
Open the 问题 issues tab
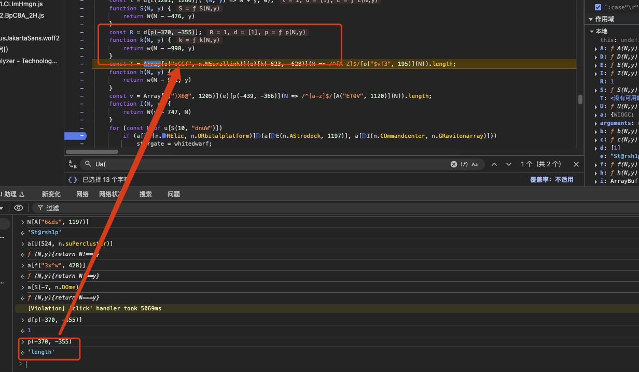click(174, 194)
